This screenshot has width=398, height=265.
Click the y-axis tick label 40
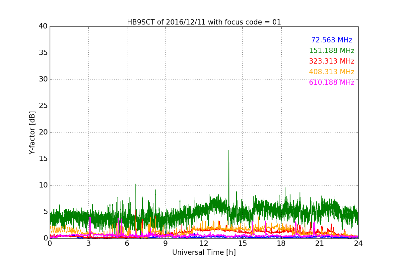pyautogui.click(x=43, y=26)
